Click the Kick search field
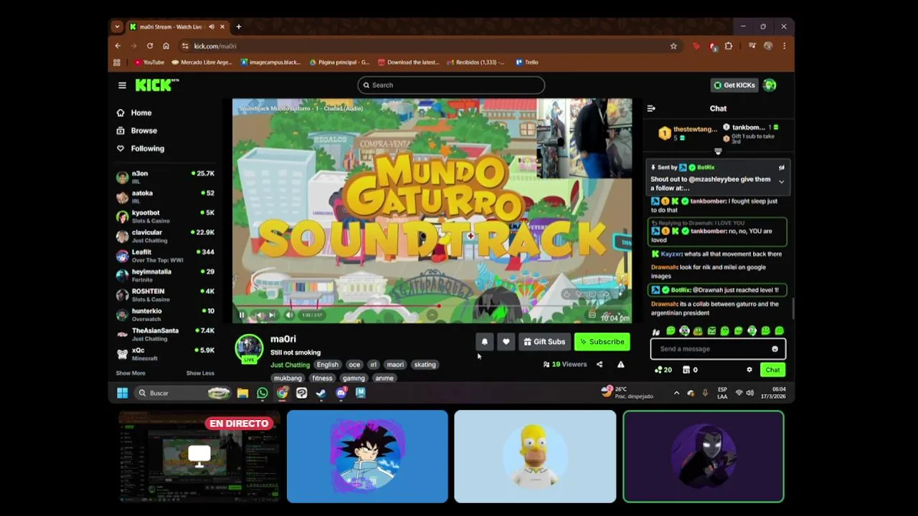This screenshot has width=918, height=516. (x=451, y=85)
